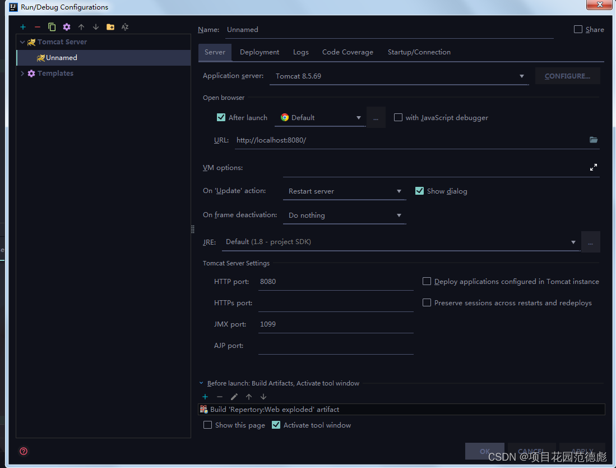Copy the selected configuration

pyautogui.click(x=52, y=27)
